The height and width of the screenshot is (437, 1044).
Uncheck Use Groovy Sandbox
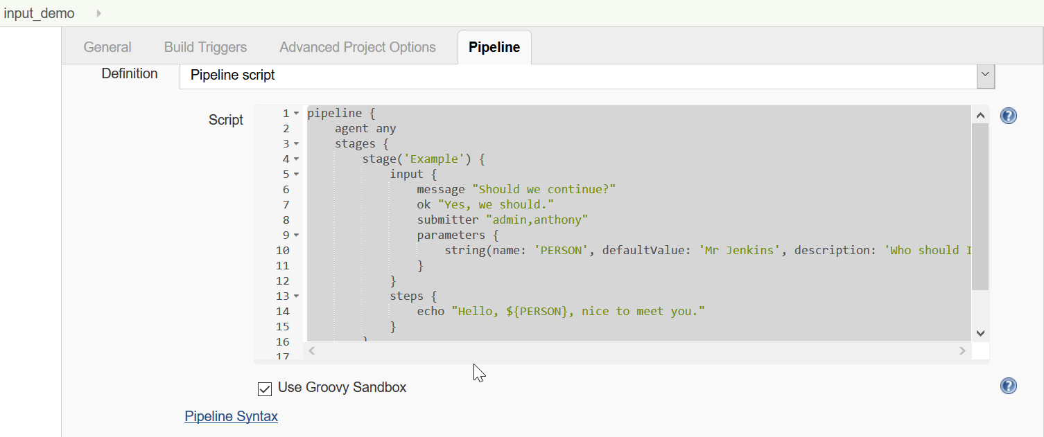[264, 389]
